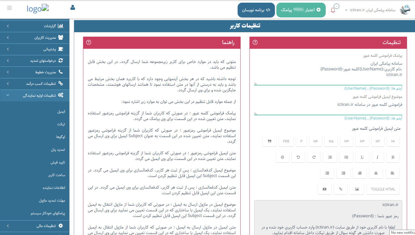
Task: Insert a hyperlink into the email body
Action: (341, 189)
